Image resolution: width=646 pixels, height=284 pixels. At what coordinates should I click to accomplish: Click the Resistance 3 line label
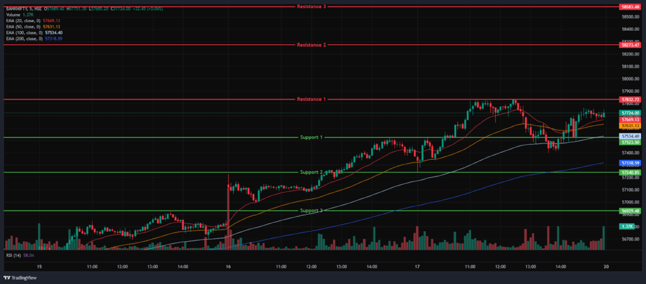[311, 6]
